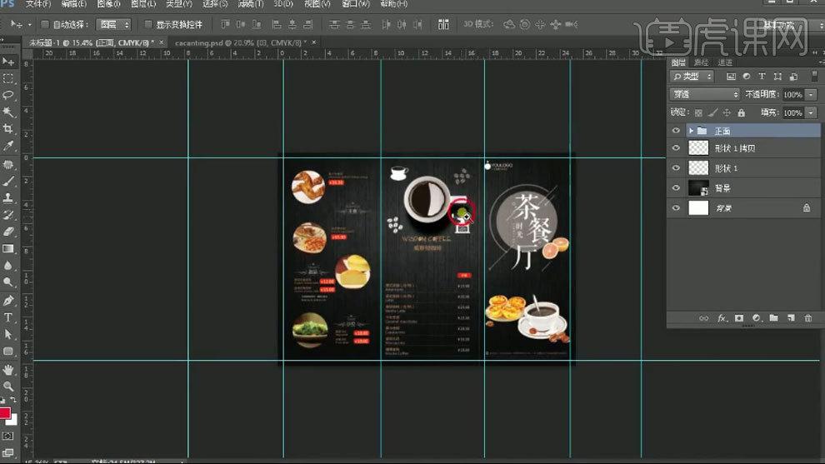
Task: Click the delete layer trash icon
Action: pos(807,318)
